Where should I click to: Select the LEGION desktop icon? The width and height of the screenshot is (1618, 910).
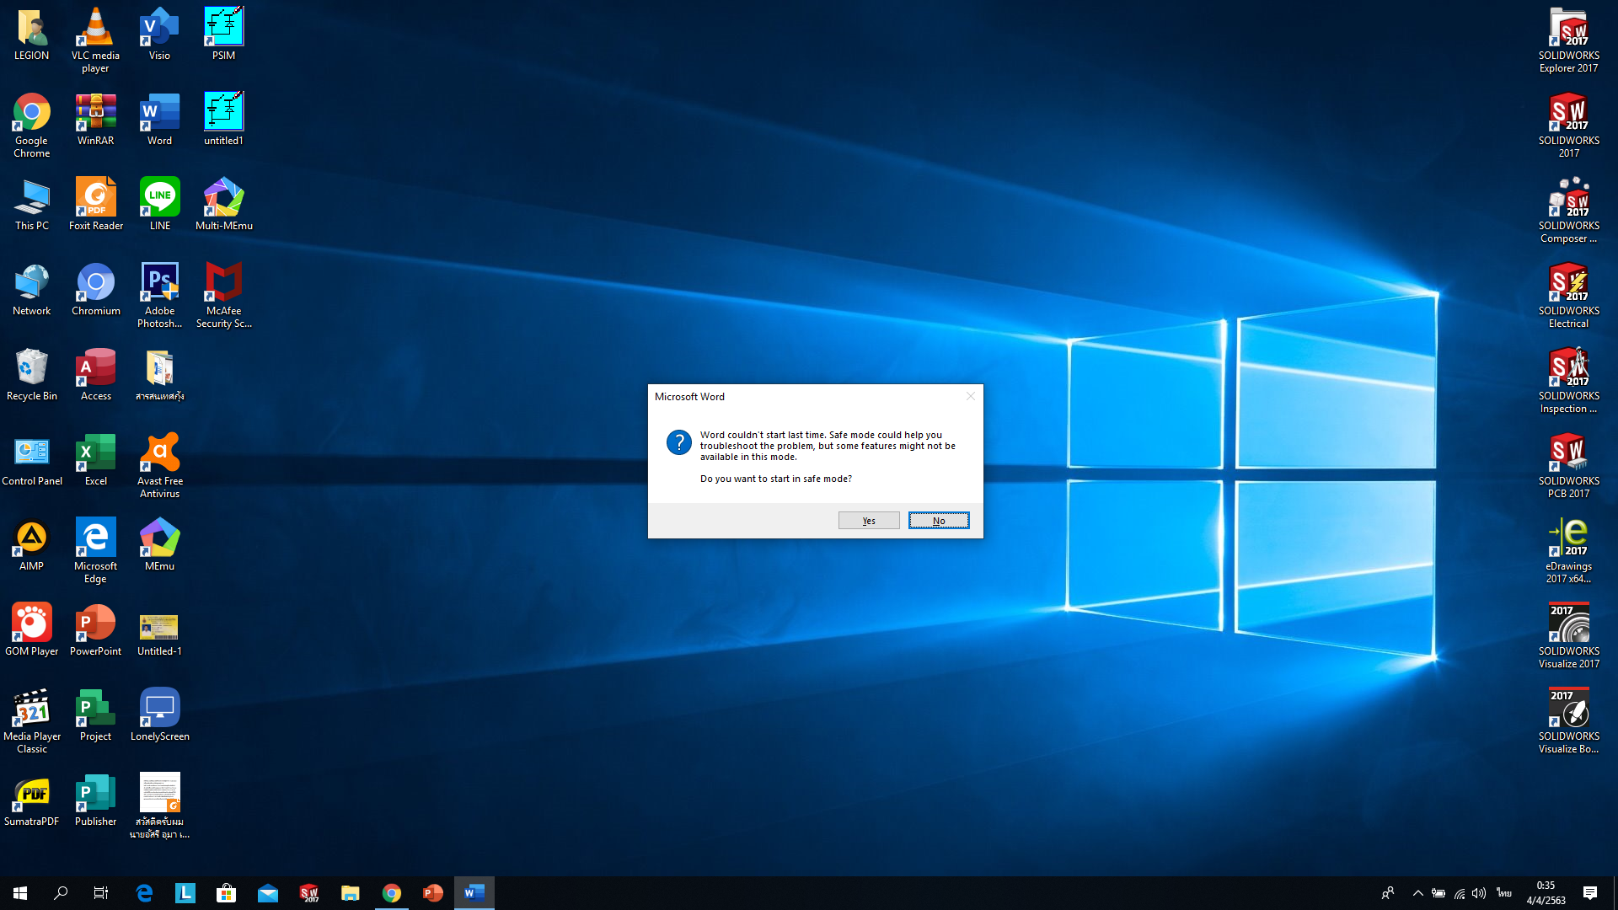point(31,35)
